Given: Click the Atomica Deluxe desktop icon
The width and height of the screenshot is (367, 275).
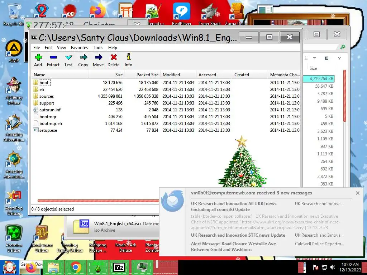Looking at the screenshot, I should (14, 238).
